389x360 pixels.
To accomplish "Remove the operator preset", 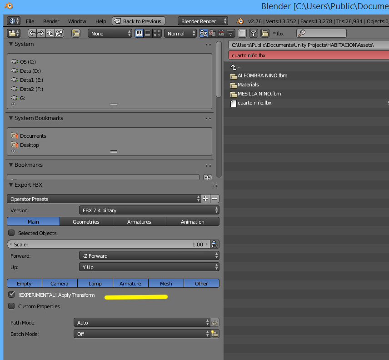I will click(215, 199).
